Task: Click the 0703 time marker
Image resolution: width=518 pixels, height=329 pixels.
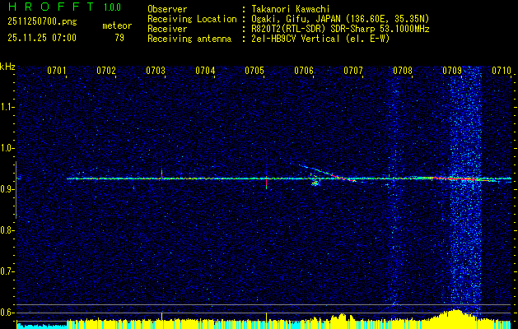Action: pos(156,70)
